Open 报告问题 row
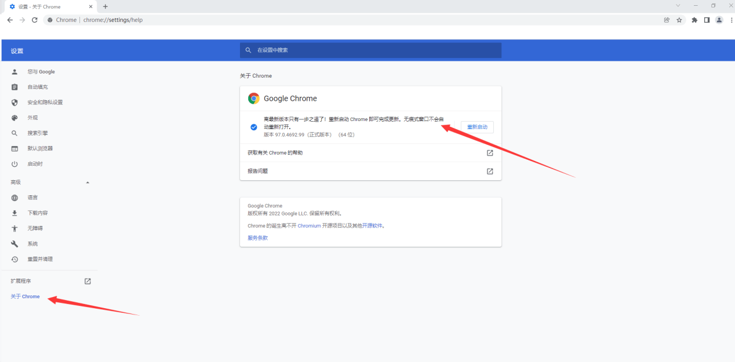Viewport: 735px width, 362px height. [370, 171]
